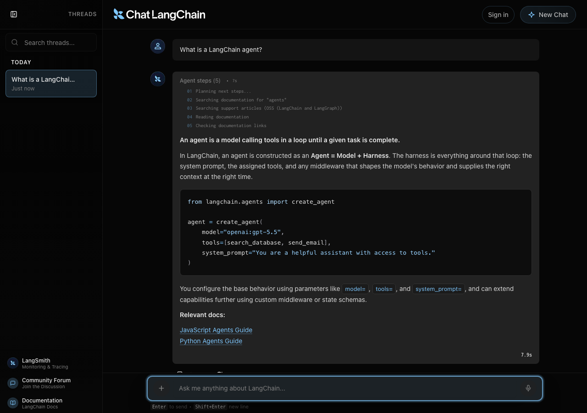The height and width of the screenshot is (413, 587).
Task: Click the code line "tools=[search_database, send_email],"
Action: coord(266,242)
